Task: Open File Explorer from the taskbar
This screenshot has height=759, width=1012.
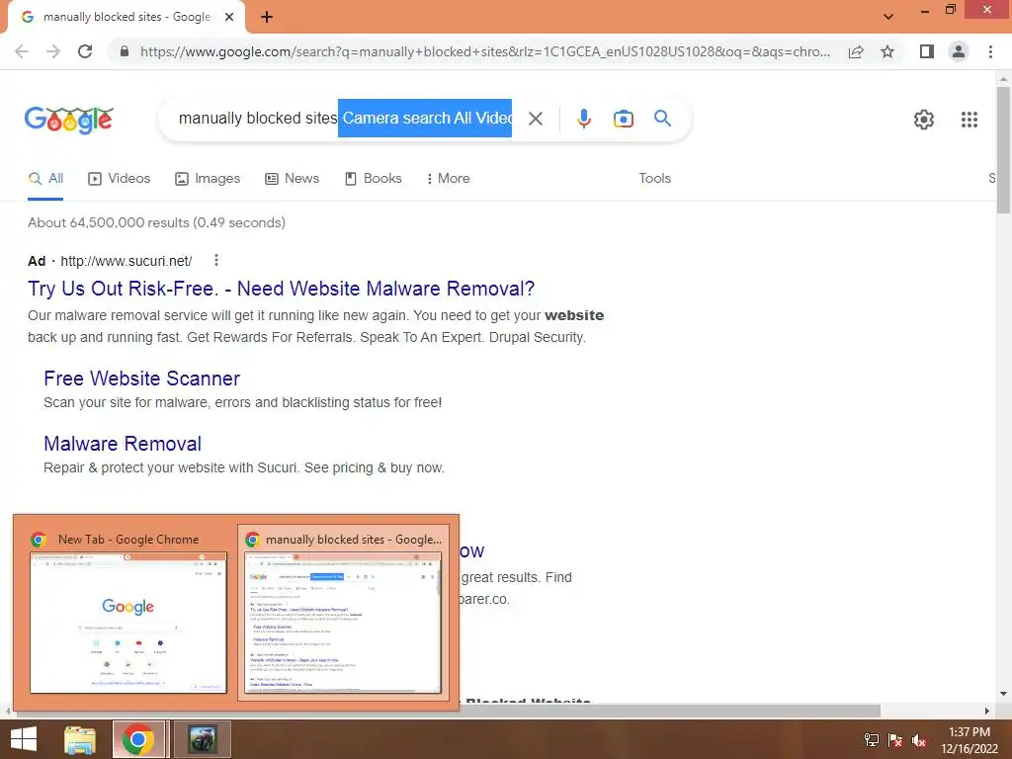Action: tap(80, 739)
